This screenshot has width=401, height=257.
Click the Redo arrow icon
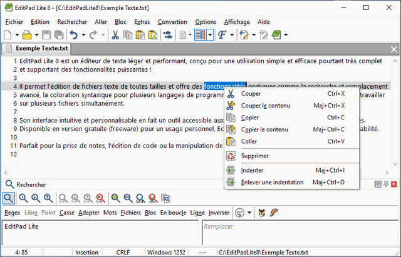tap(93, 35)
